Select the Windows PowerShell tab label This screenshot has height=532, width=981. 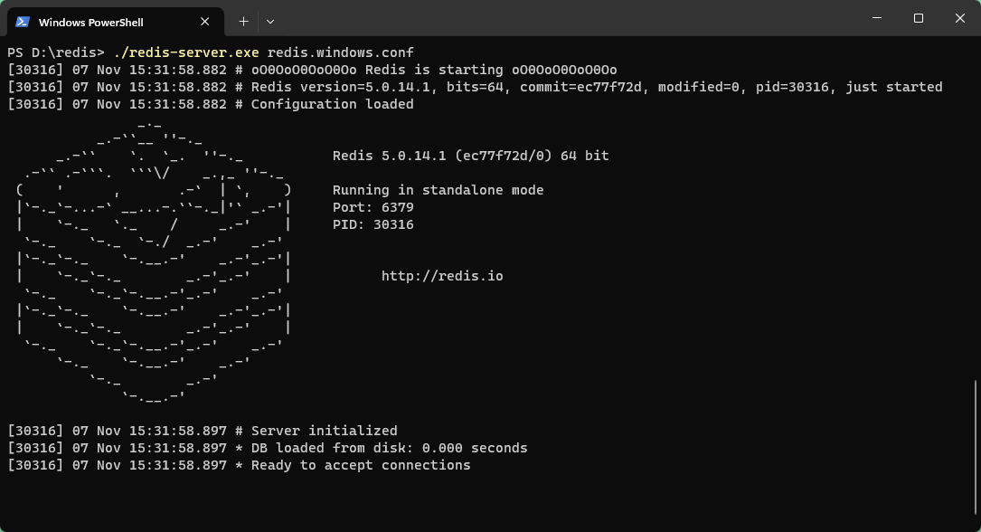90,23
